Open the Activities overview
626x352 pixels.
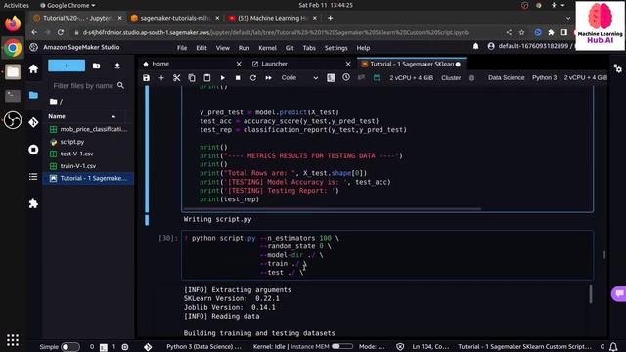(17, 5)
